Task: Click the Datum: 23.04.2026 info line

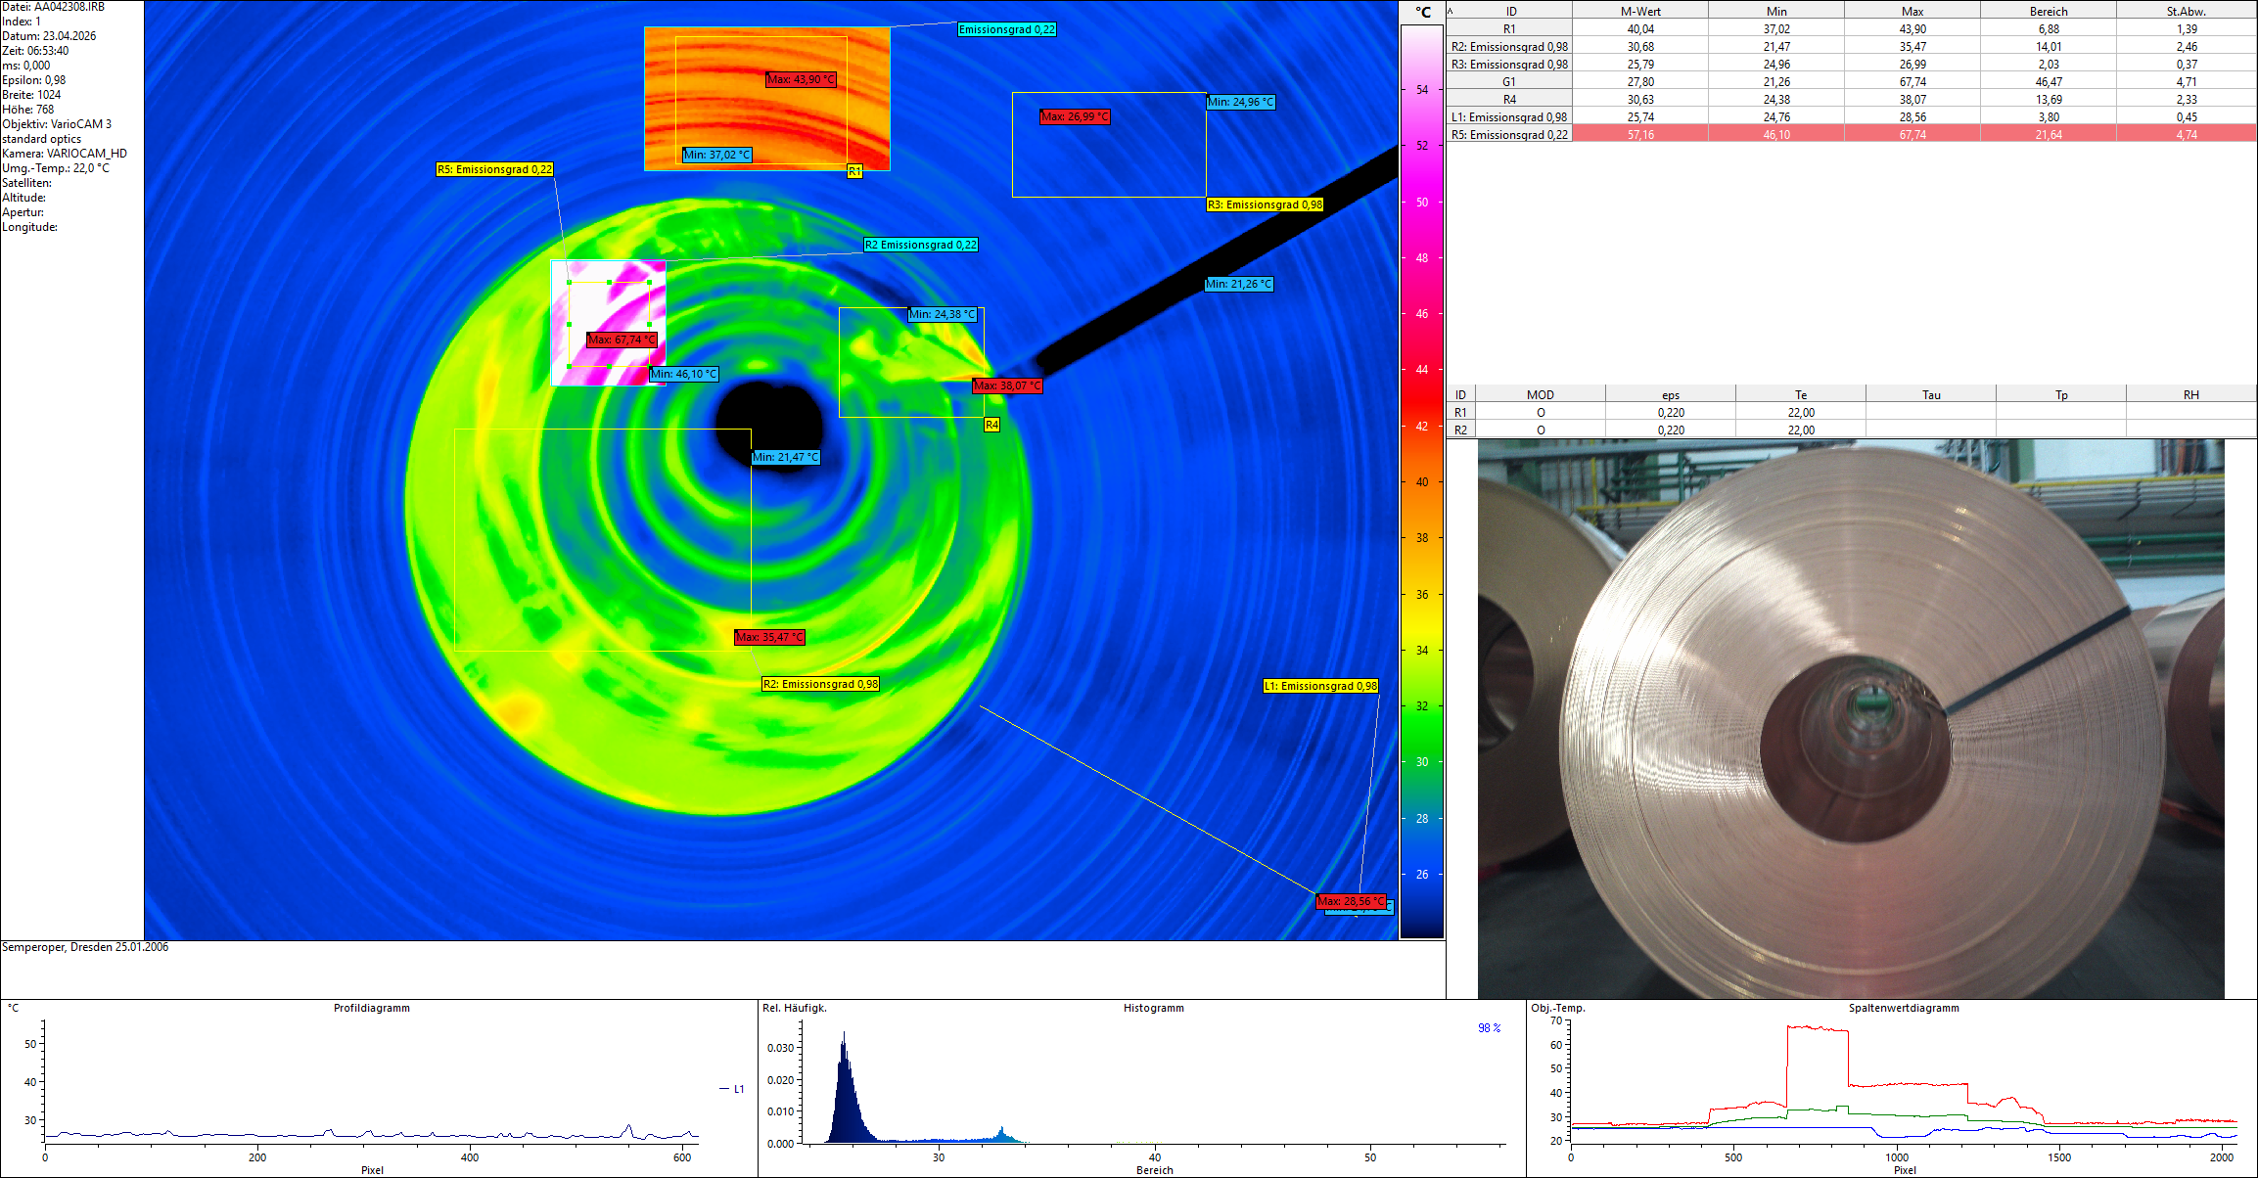Action: pos(49,36)
